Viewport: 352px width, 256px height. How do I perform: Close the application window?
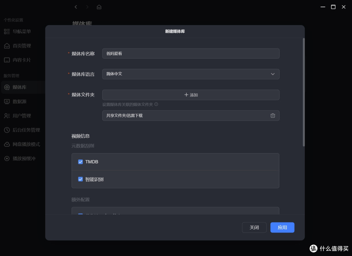344,7
